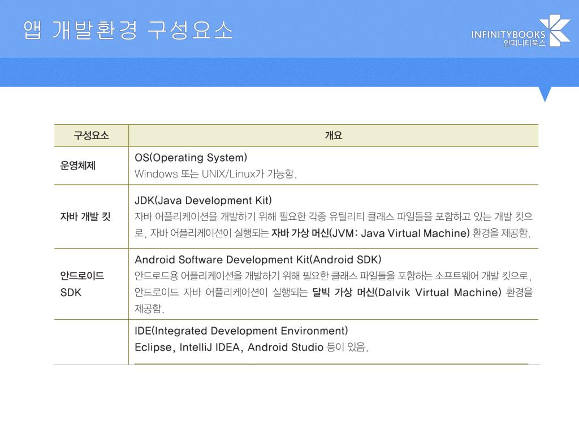Screen dimensions: 579x434
Task: Click JDK(Java Development Kit) heading
Action: (203, 201)
